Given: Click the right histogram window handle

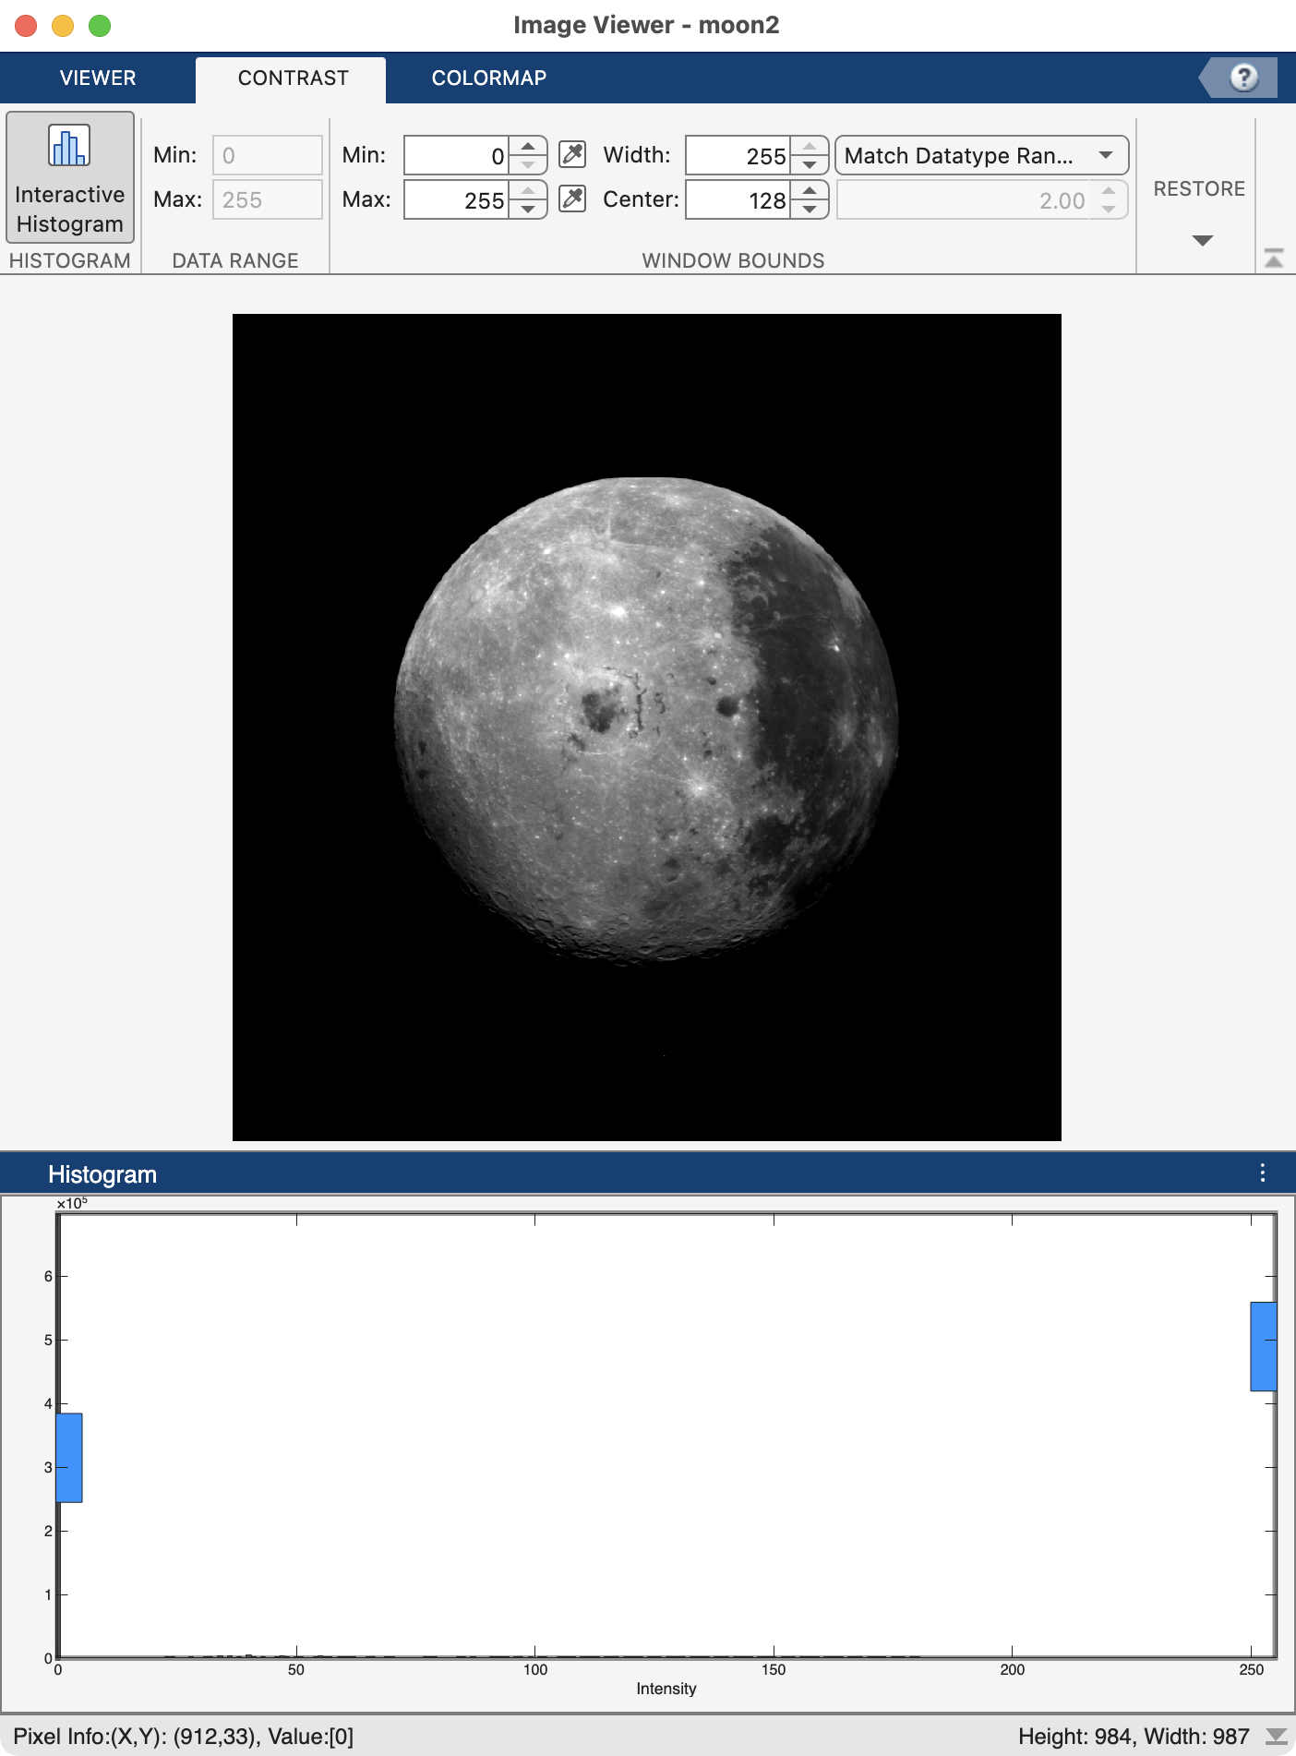Looking at the screenshot, I should click(1264, 1346).
